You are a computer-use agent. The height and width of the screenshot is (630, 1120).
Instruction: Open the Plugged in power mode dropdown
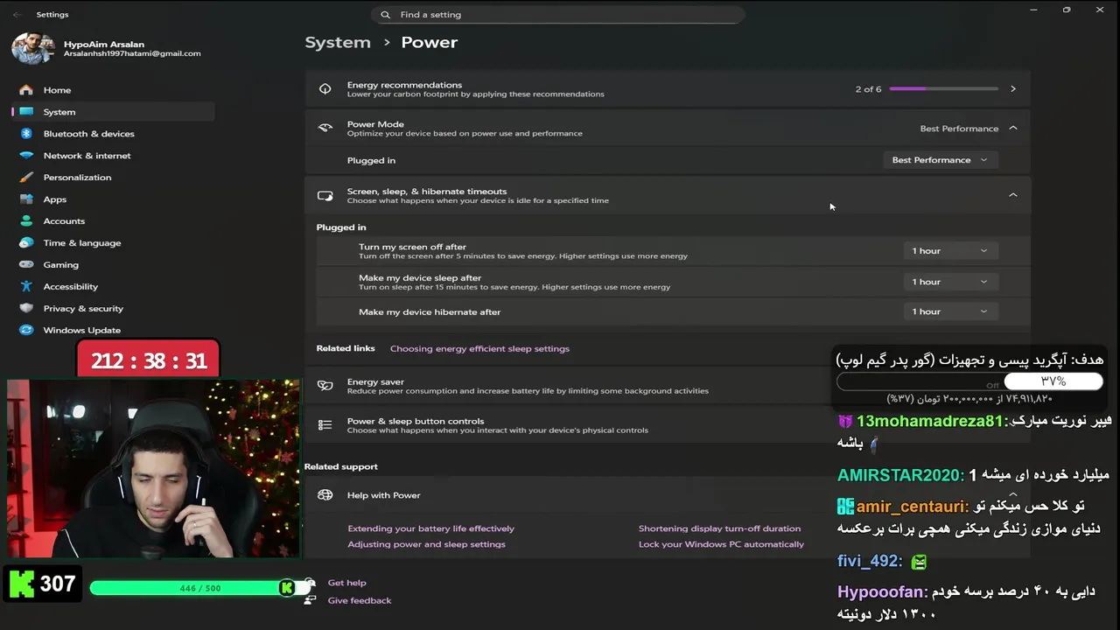click(939, 160)
